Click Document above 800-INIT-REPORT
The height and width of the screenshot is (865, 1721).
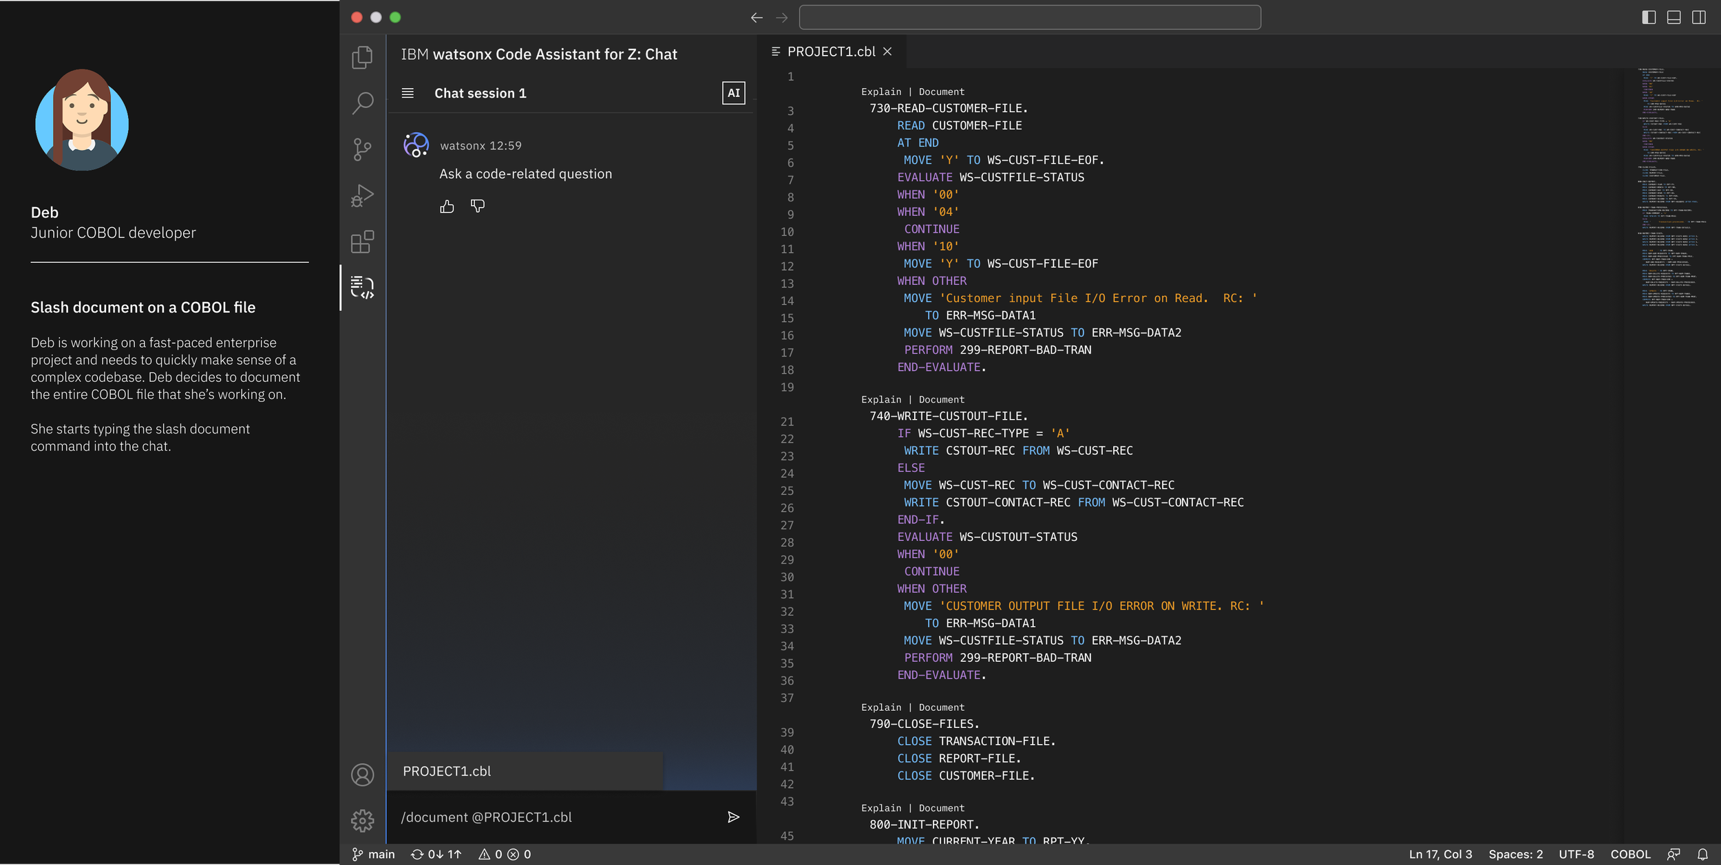pyautogui.click(x=941, y=808)
